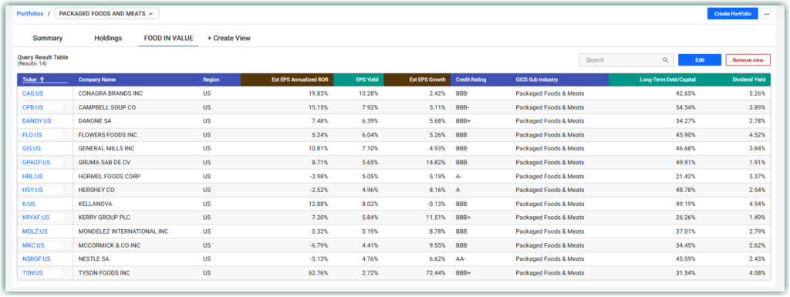Screen dimensions: 790x297
Task: Open the TSN:US ticker link
Action: click(x=32, y=273)
